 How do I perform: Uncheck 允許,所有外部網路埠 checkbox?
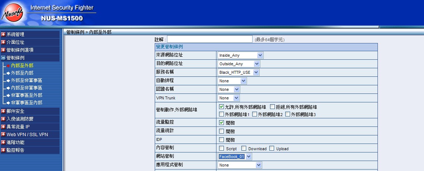click(x=221, y=106)
